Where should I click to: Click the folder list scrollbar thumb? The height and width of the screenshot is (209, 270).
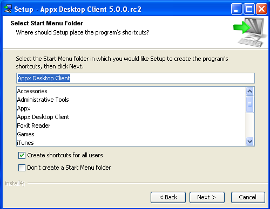[249, 104]
